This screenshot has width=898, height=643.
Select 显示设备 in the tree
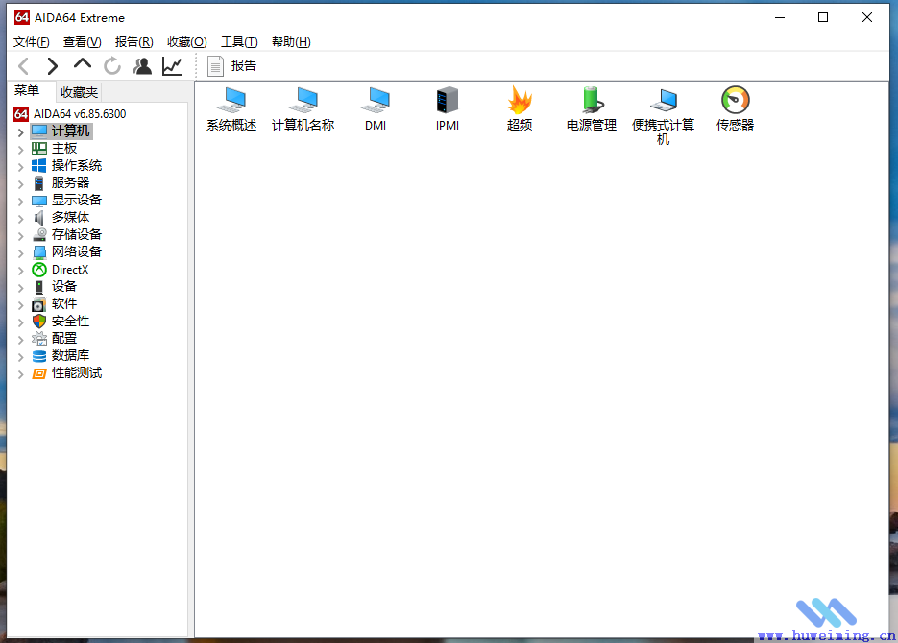click(x=67, y=200)
